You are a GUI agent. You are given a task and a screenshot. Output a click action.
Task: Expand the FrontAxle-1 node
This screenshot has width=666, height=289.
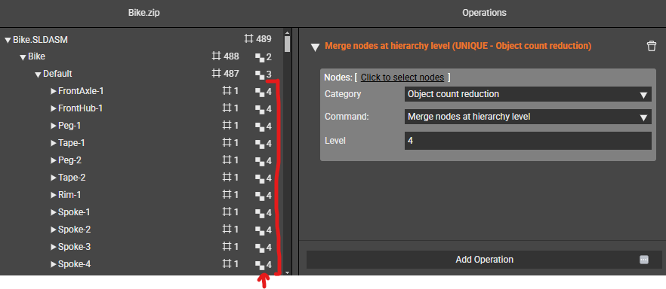pyautogui.click(x=54, y=91)
